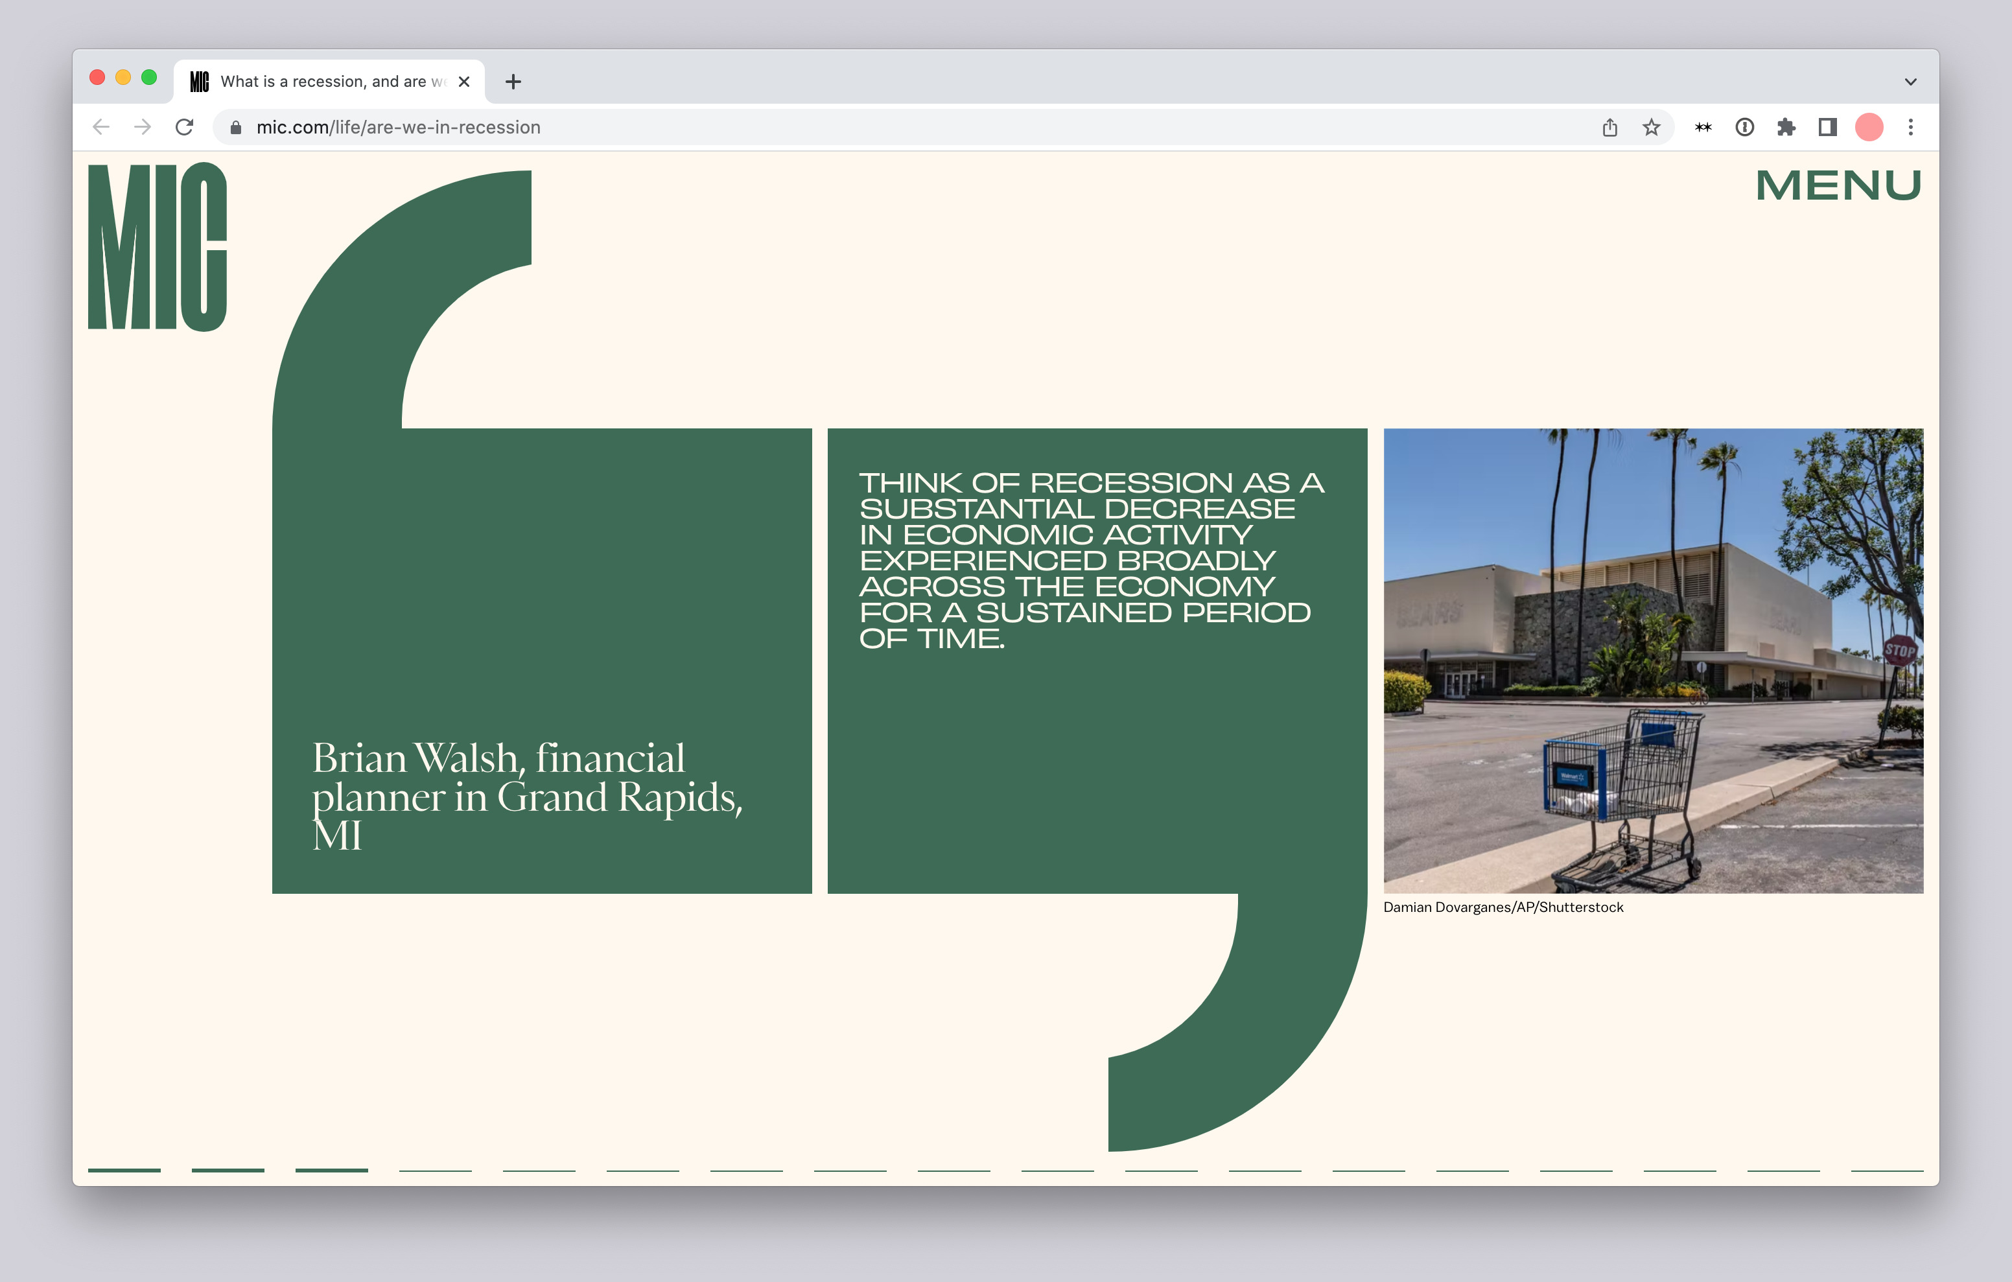Bookmark this page with the star icon
The image size is (2012, 1282).
pos(1651,127)
